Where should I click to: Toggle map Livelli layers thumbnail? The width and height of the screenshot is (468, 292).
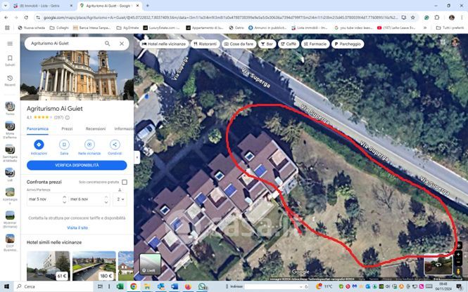point(150,263)
